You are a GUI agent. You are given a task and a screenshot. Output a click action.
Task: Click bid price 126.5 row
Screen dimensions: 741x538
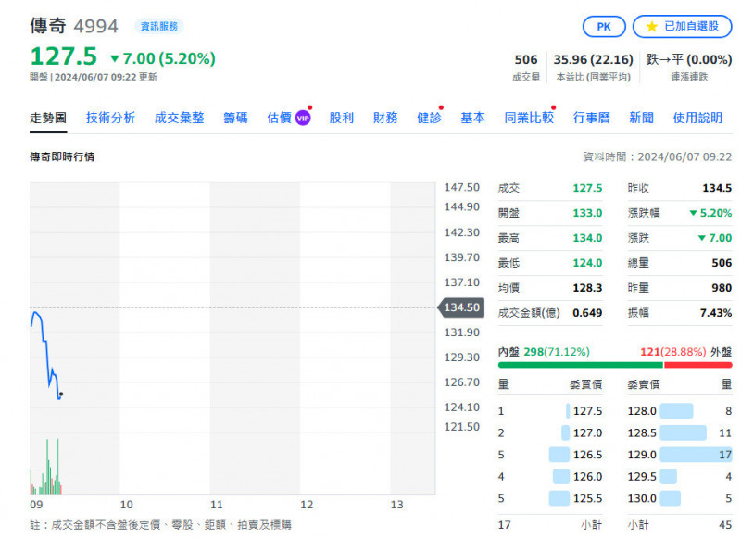click(x=550, y=455)
